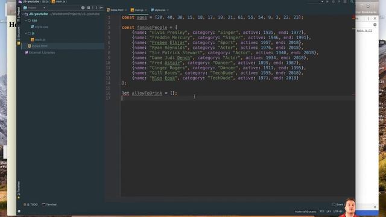Open the style.css editor tab
The height and width of the screenshot is (217, 386).
pyautogui.click(x=160, y=10)
